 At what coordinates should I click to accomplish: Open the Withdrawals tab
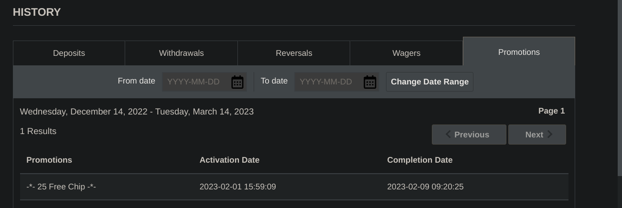[181, 53]
